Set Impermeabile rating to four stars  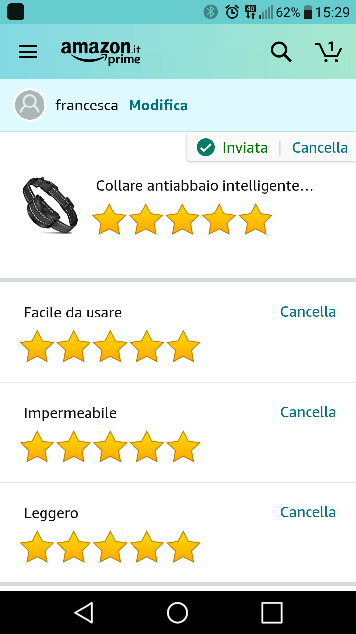tap(147, 447)
